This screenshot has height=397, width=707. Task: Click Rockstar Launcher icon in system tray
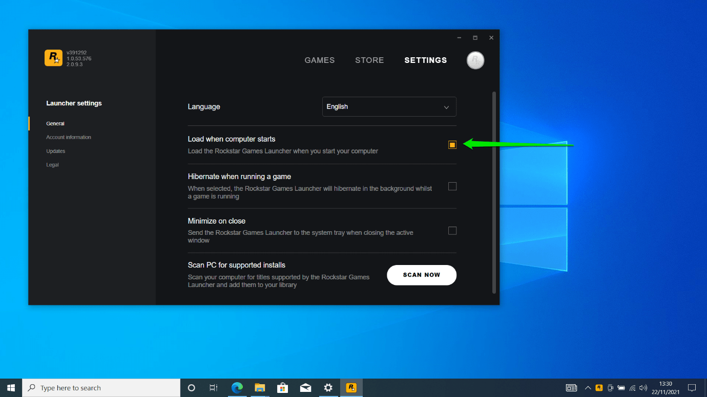(x=599, y=388)
